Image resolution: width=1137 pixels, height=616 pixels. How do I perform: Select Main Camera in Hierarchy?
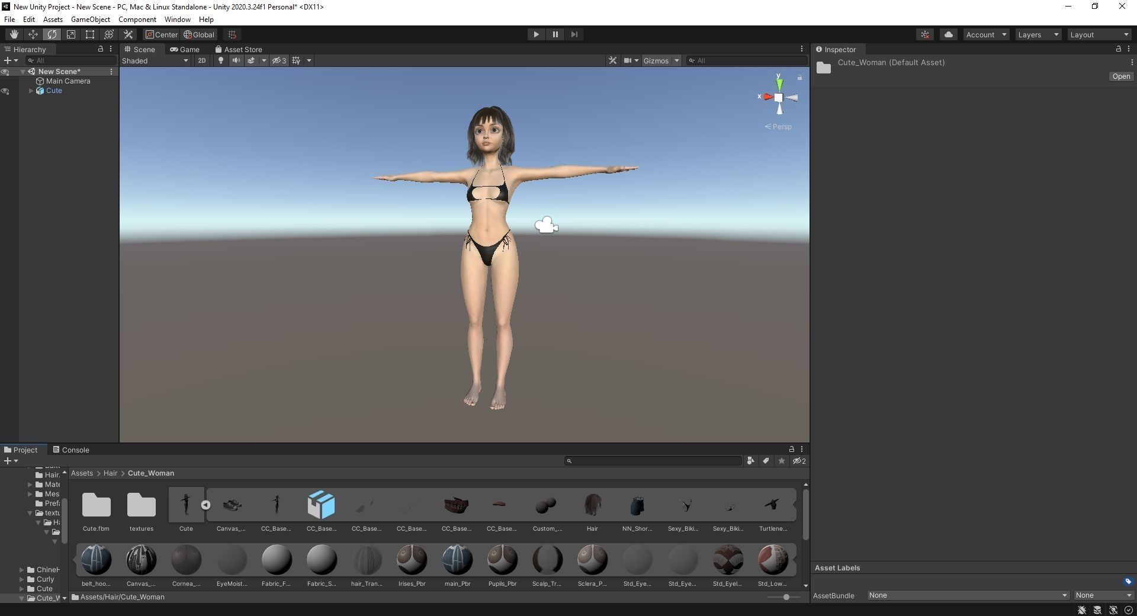coord(68,81)
